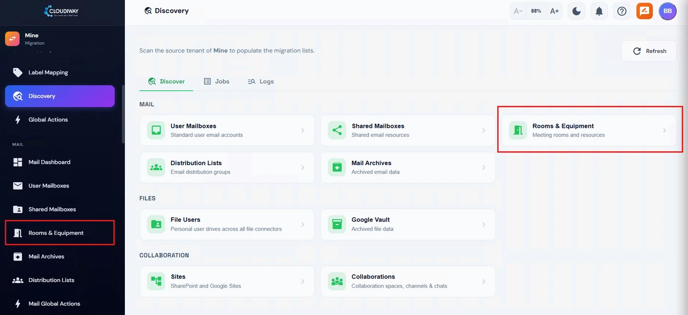Open Global Actions in the sidebar
The width and height of the screenshot is (688, 315).
60,119
